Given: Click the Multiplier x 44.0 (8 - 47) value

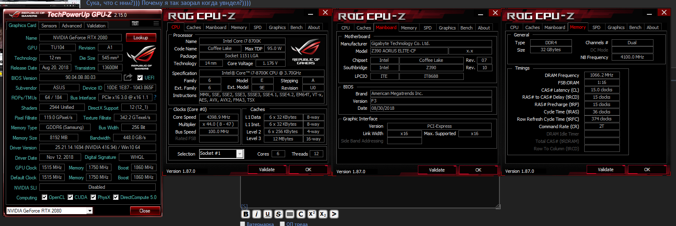Looking at the screenshot, I should click(219, 124).
